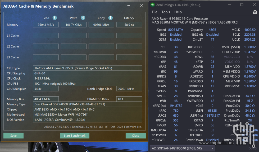
Task: Click the MEM VPP value 1.8500V
Action: point(250,81)
